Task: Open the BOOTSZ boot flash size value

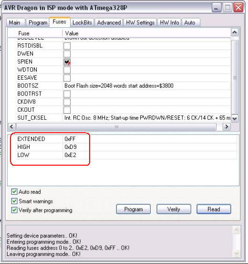Action: pyautogui.click(x=119, y=86)
